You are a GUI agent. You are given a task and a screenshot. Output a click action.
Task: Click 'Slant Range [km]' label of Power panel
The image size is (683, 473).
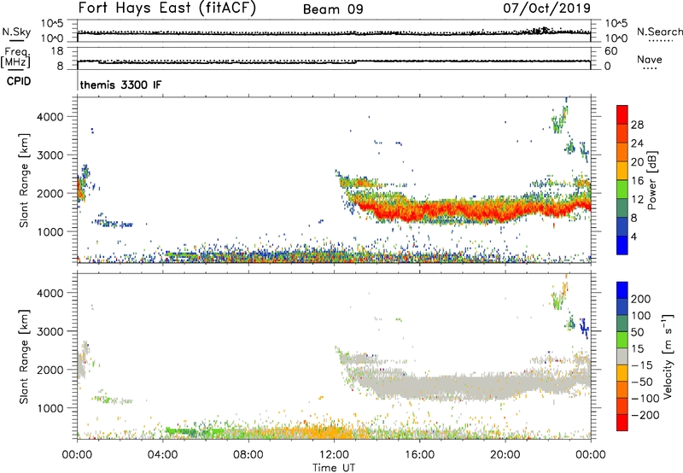click(24, 180)
